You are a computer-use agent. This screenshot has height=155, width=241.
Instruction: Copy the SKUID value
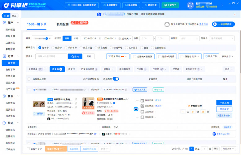pyautogui.click(x=76, y=107)
